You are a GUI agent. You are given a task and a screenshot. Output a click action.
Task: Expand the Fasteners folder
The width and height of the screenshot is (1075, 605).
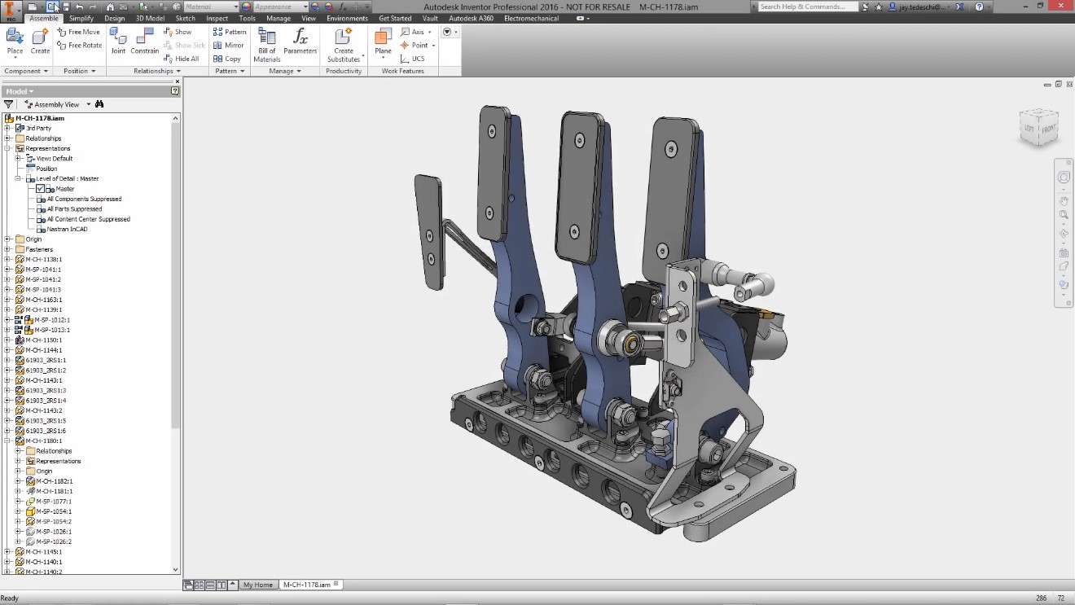[x=8, y=249]
